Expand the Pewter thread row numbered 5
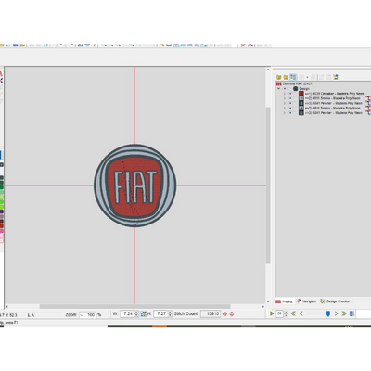The height and width of the screenshot is (371, 371). (285, 113)
